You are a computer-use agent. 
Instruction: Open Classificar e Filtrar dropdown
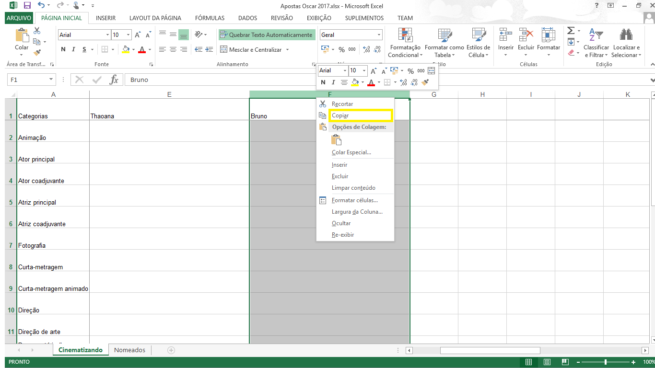click(596, 43)
